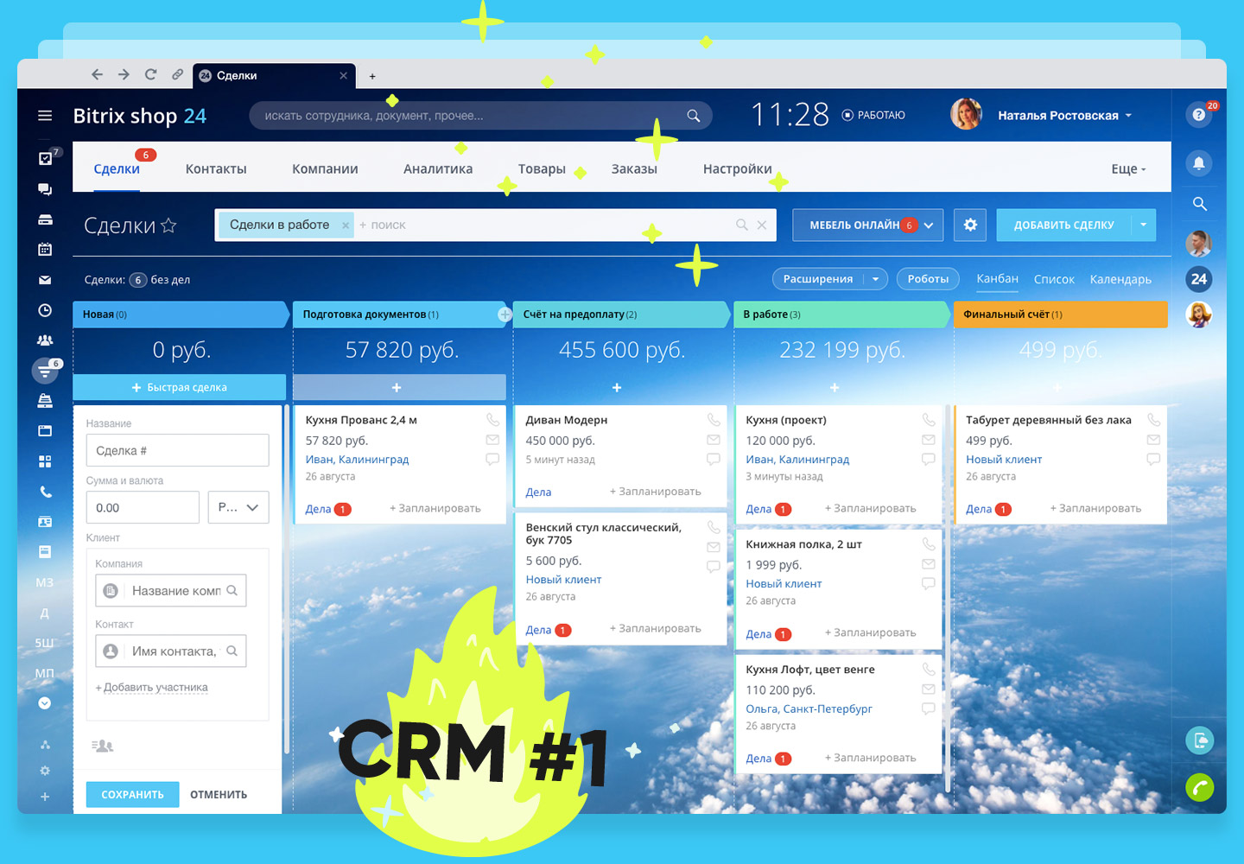Clear the deals filter search field
1244x864 pixels.
(x=762, y=225)
